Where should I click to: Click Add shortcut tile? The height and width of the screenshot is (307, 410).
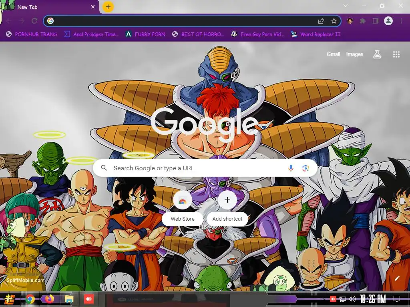coord(227,208)
